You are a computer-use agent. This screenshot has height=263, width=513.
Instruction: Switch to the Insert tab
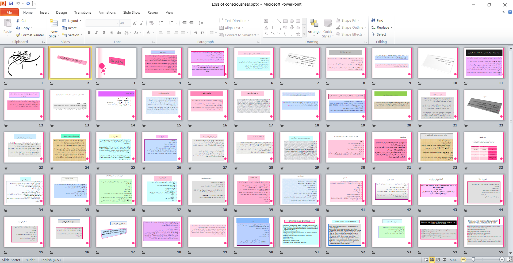click(44, 12)
